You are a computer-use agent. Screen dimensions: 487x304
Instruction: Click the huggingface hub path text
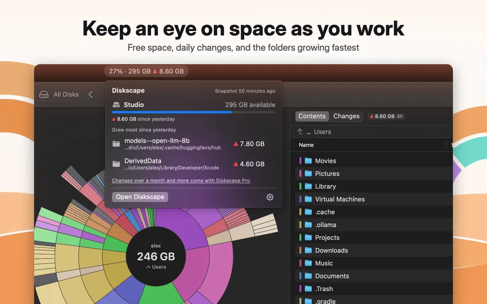[172, 148]
